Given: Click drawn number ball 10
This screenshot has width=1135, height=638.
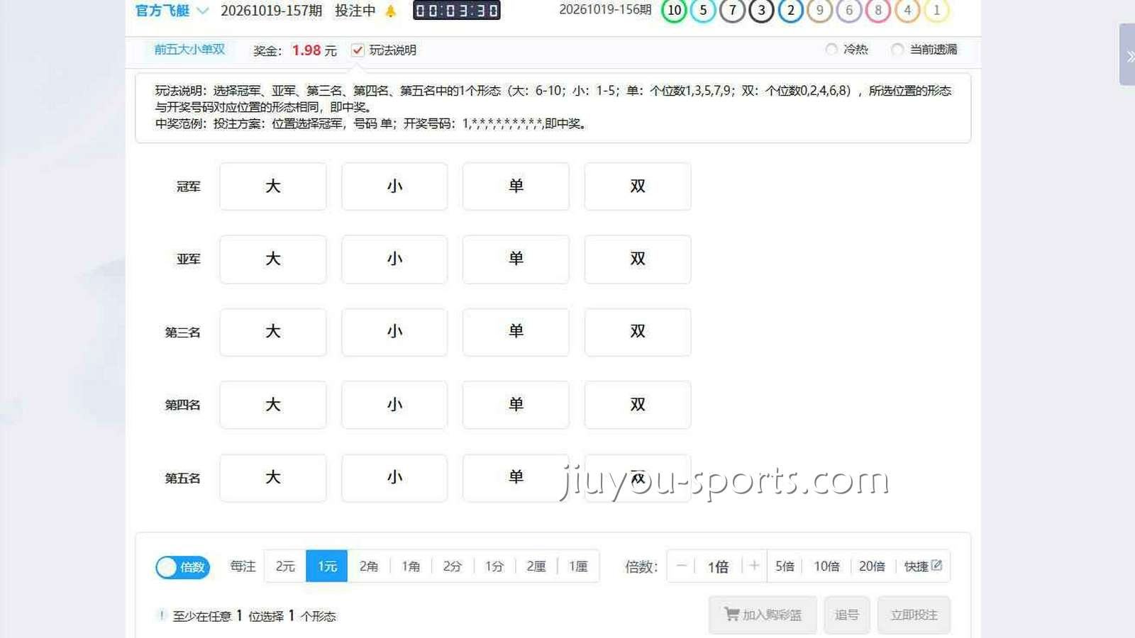Looking at the screenshot, I should [x=674, y=10].
